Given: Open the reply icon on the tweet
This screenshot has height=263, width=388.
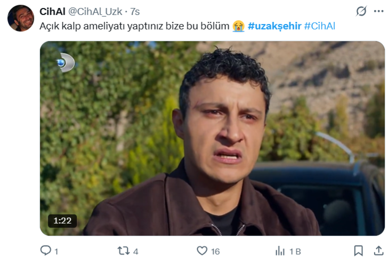Looking at the screenshot, I should 45,250.
